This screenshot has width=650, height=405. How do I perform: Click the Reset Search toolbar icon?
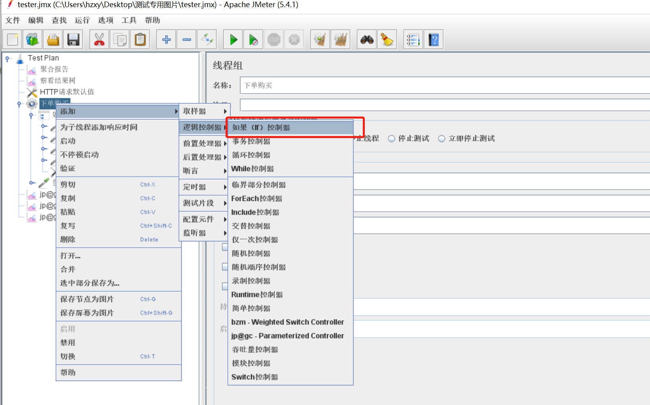387,39
